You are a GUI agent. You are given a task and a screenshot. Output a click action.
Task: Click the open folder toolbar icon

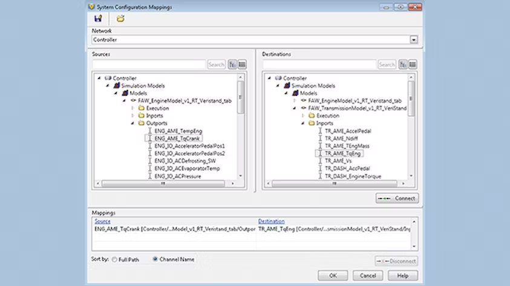120,19
